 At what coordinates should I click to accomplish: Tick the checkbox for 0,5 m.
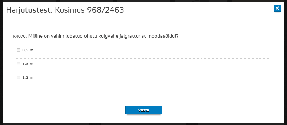click(x=19, y=50)
